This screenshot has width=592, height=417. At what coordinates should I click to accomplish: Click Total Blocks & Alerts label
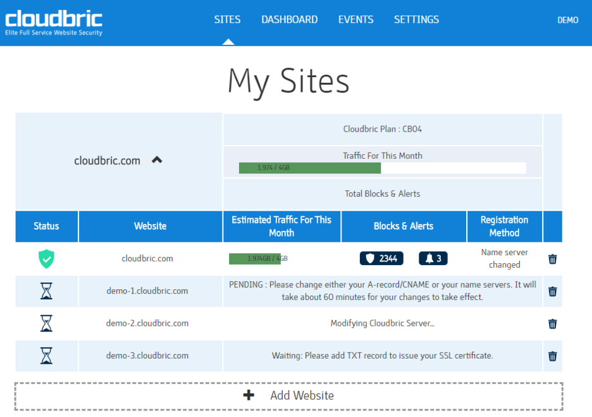click(383, 194)
